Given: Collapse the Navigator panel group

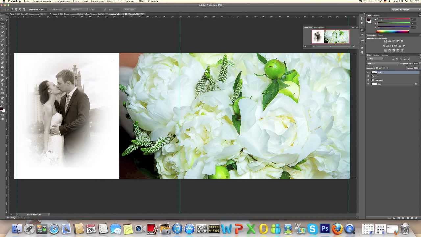Looking at the screenshot, I should click(353, 27).
